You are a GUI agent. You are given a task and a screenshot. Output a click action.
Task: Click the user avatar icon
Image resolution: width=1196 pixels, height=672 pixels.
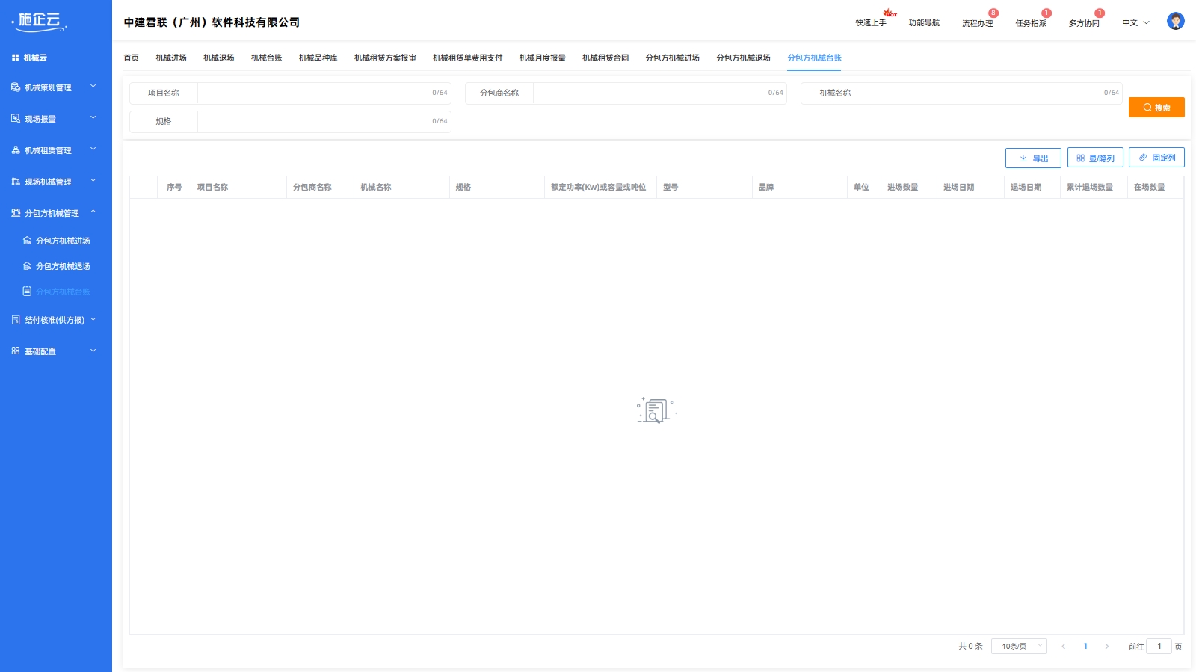1175,22
